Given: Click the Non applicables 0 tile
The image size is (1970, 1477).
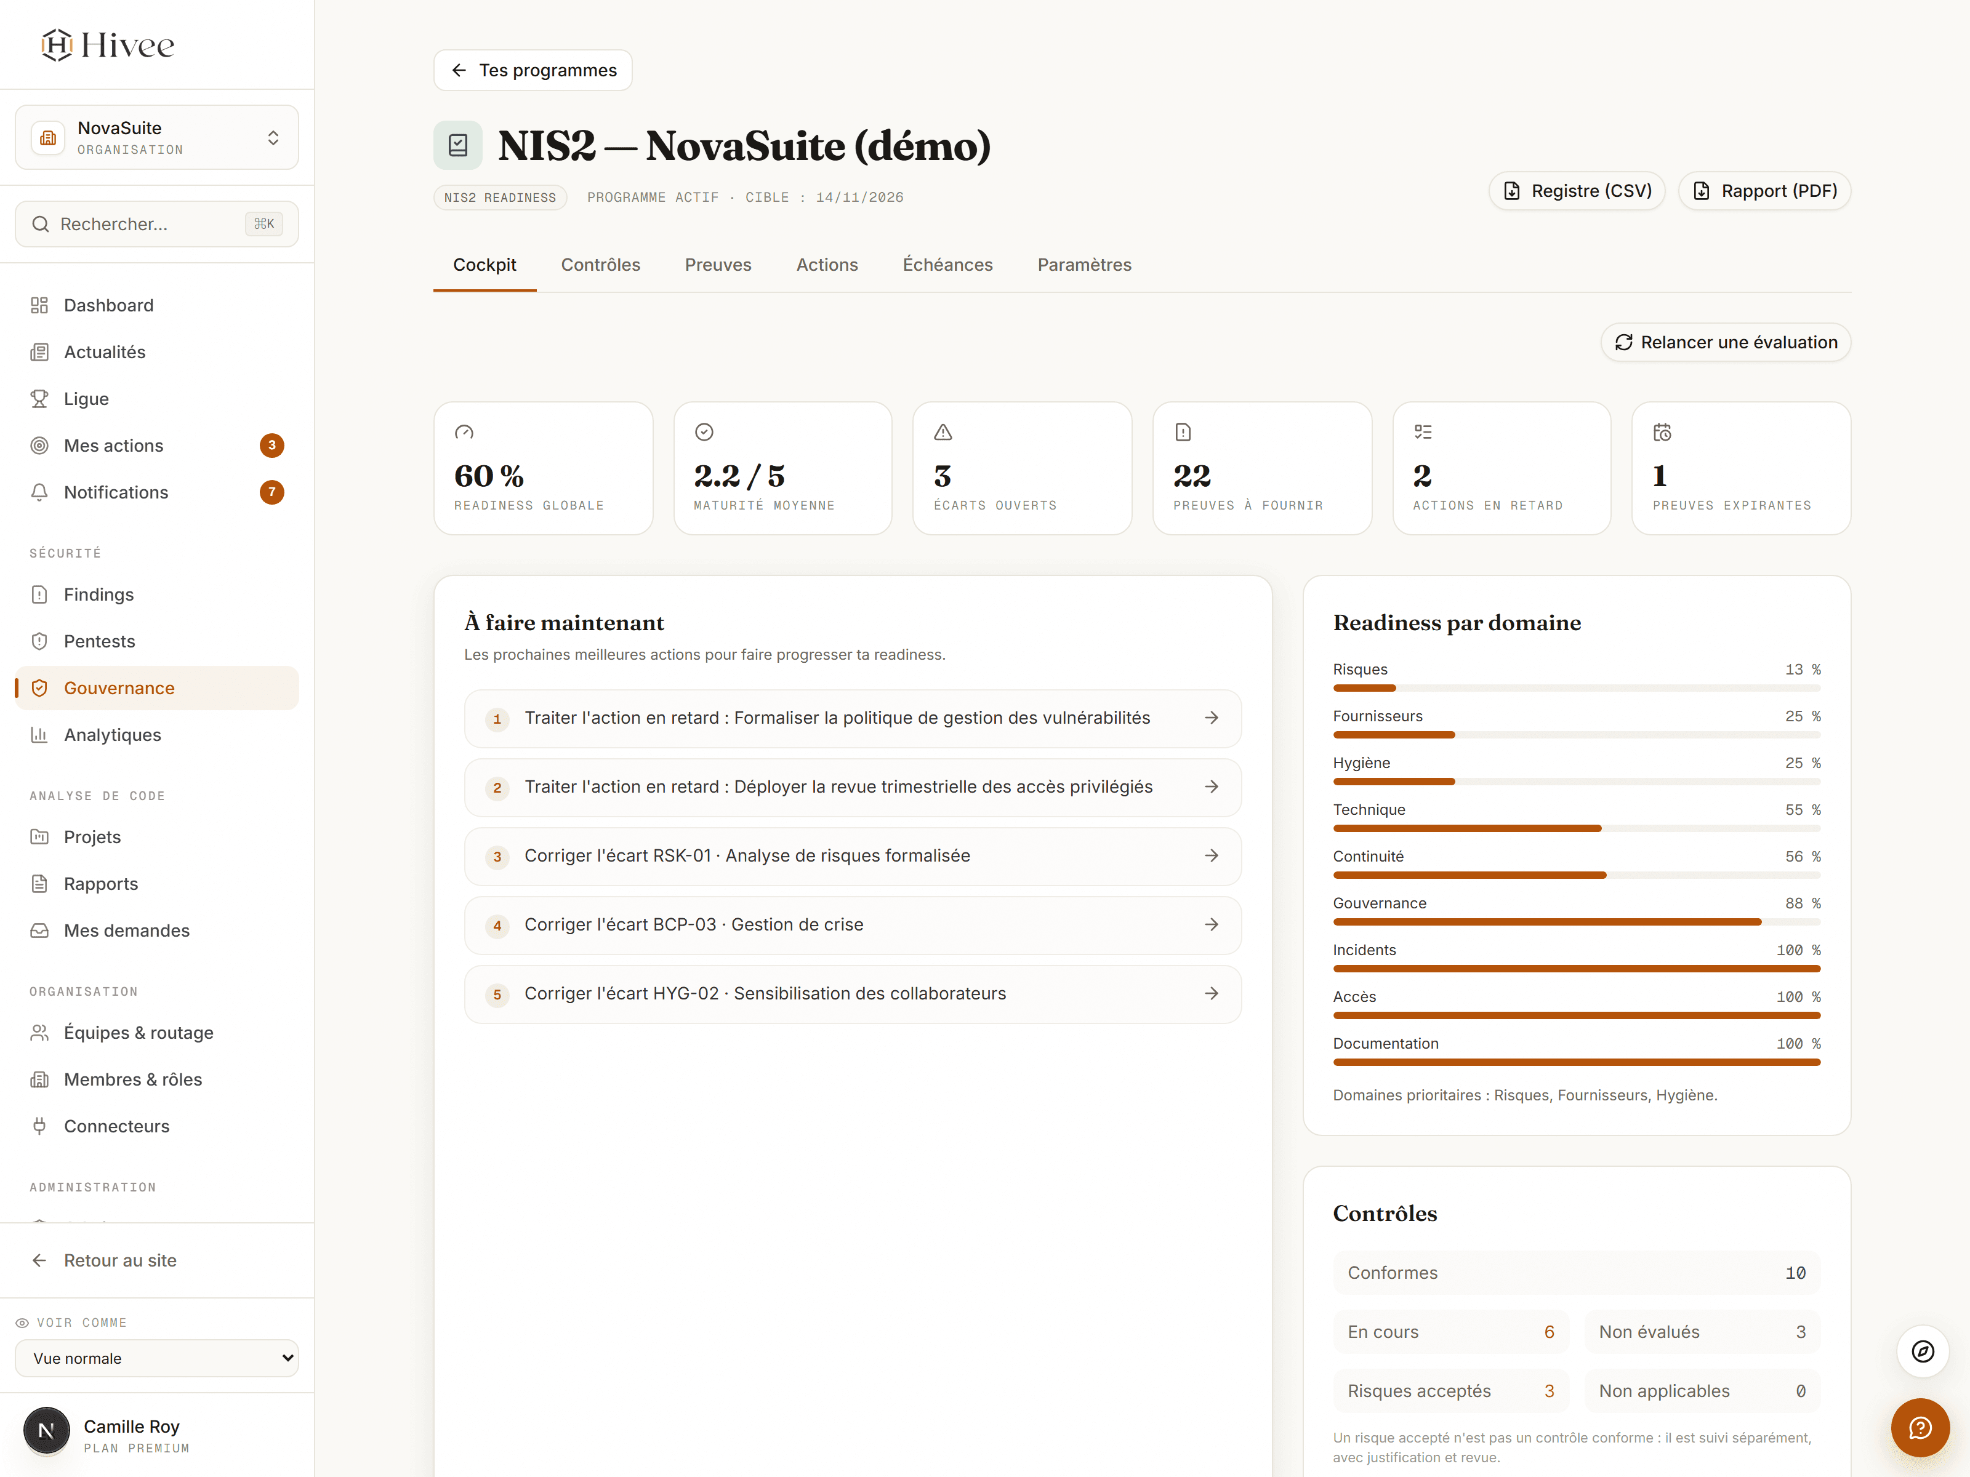Looking at the screenshot, I should (1702, 1391).
